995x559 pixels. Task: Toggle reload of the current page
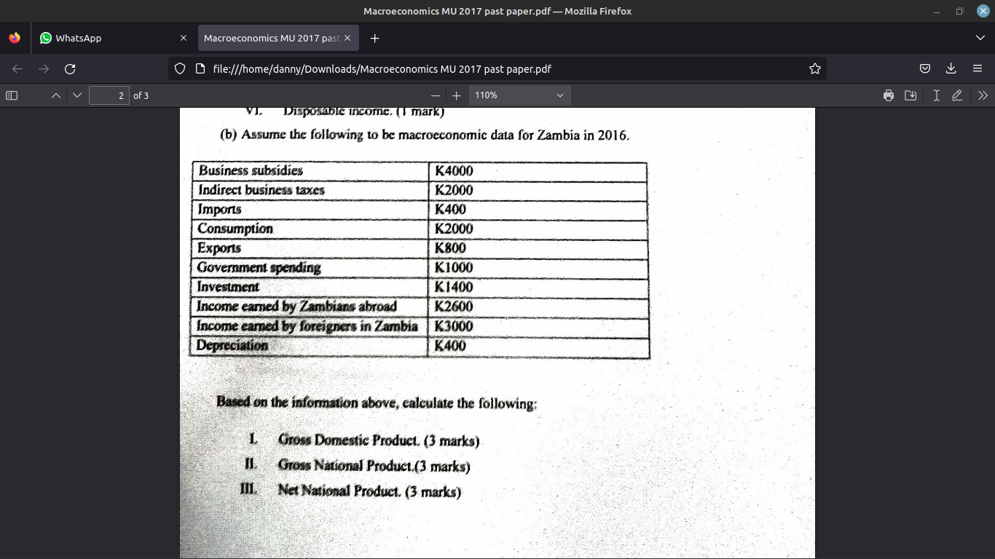click(69, 68)
